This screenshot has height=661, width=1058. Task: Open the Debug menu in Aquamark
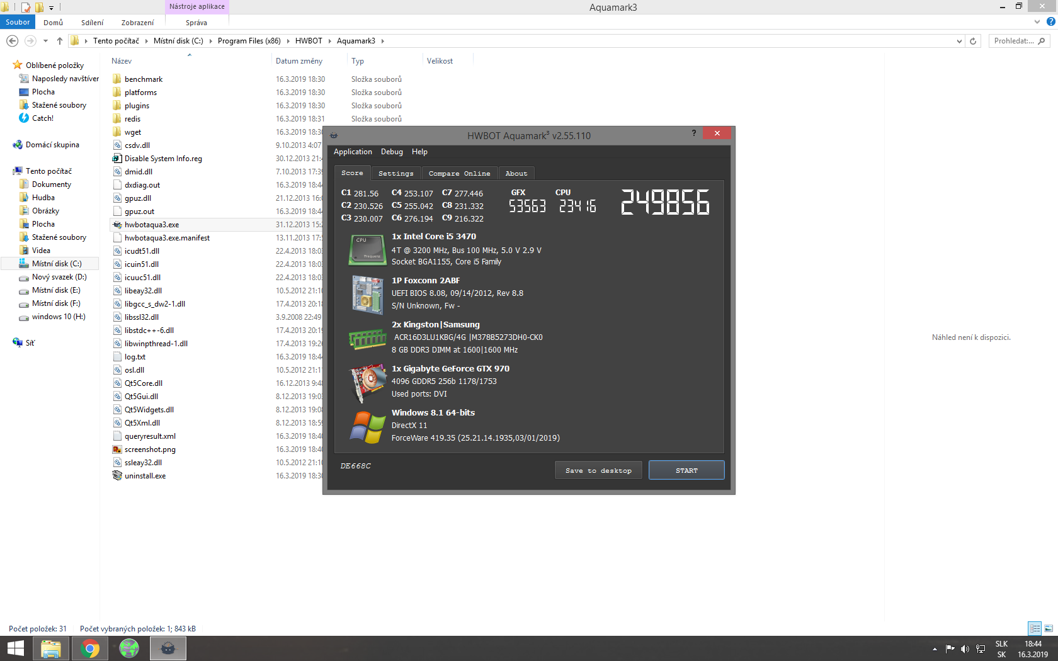pos(392,152)
